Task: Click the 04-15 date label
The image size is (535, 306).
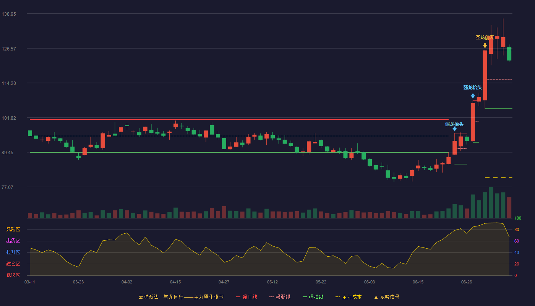Action: click(175, 282)
